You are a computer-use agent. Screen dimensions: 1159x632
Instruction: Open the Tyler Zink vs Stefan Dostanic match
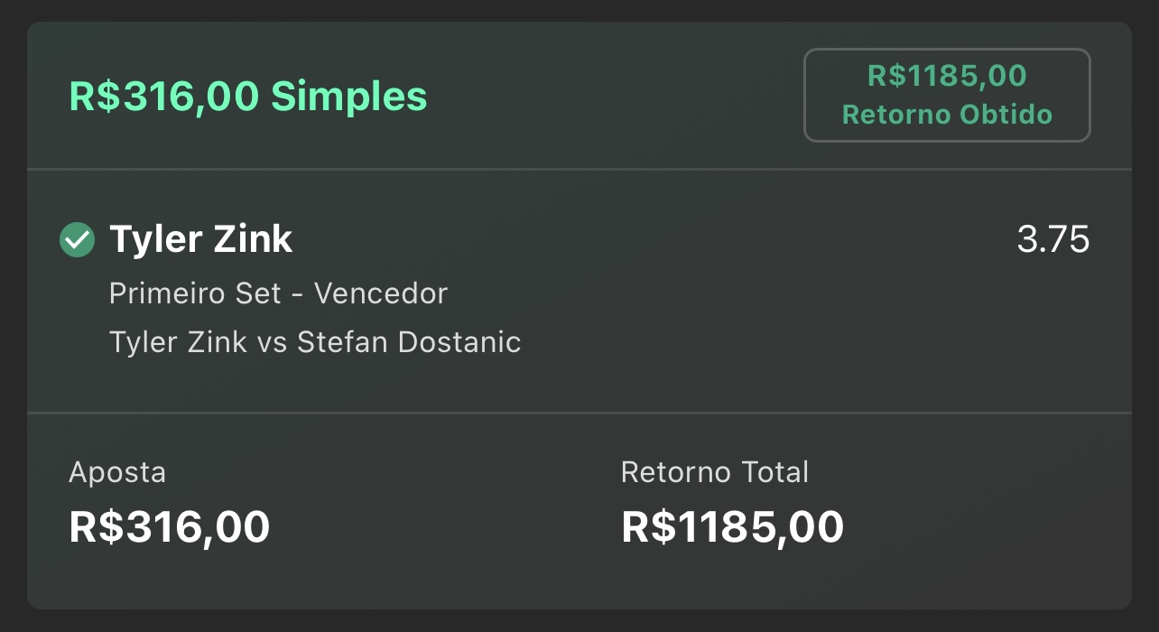[315, 342]
